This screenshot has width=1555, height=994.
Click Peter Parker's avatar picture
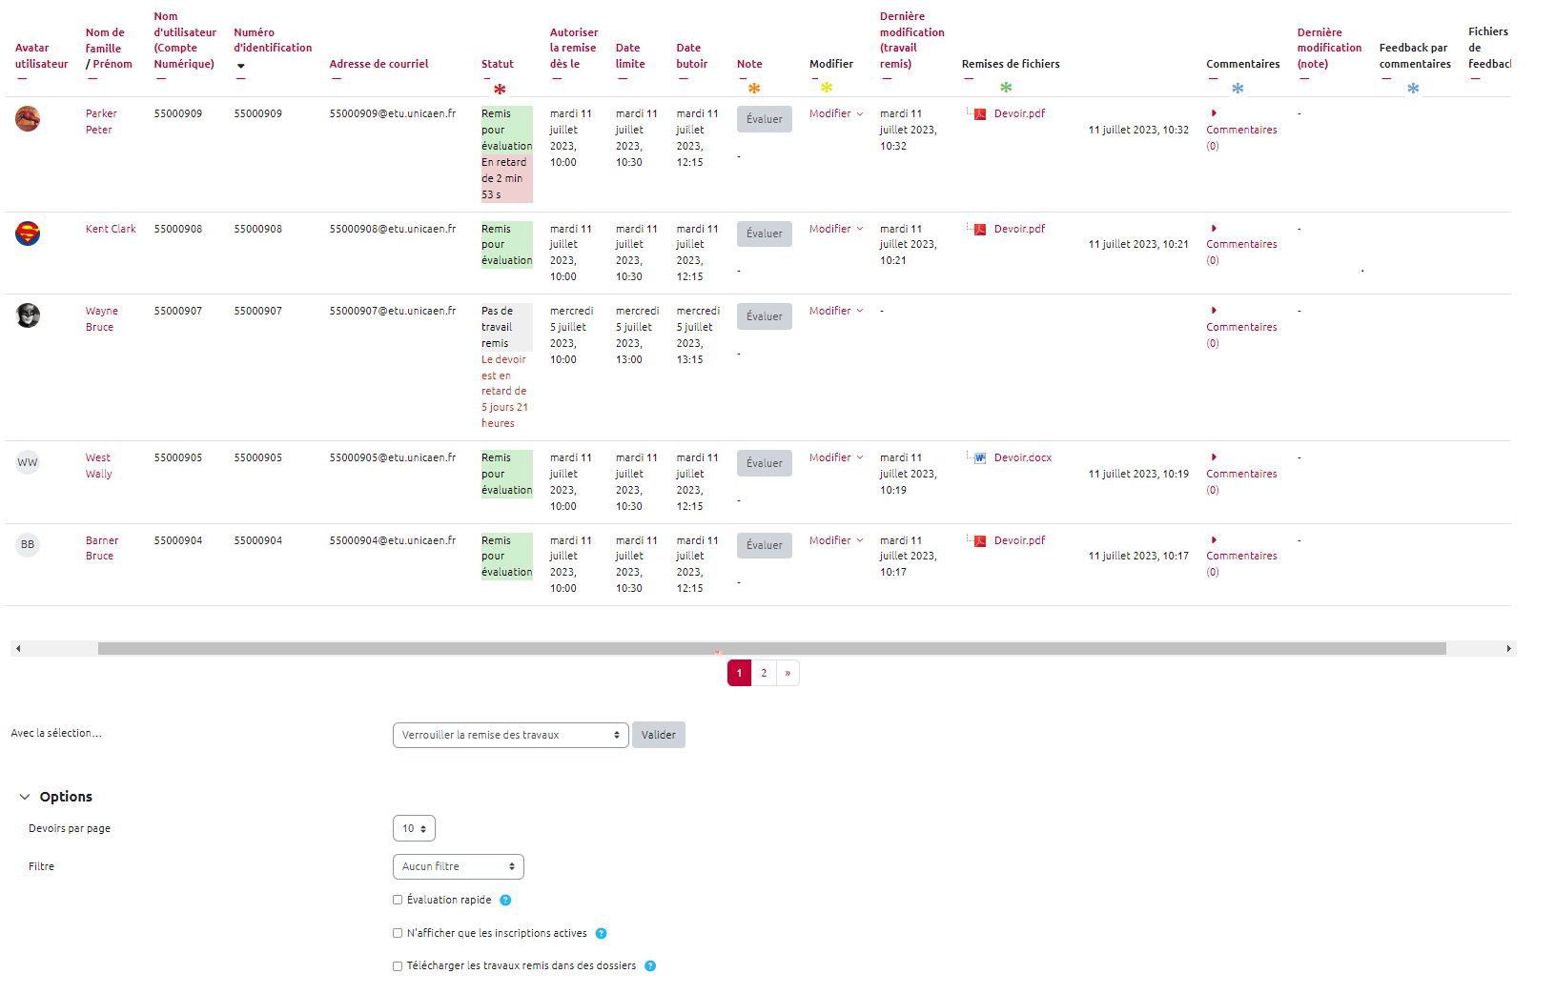(x=28, y=119)
